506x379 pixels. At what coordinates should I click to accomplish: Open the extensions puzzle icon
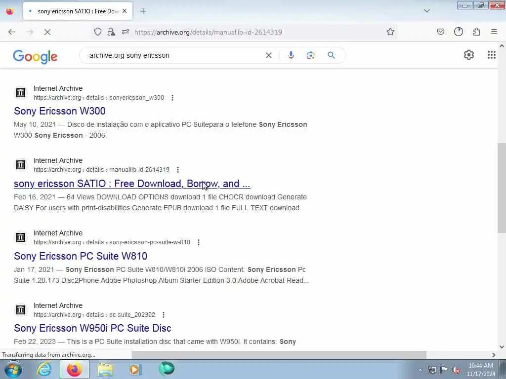pos(477,32)
